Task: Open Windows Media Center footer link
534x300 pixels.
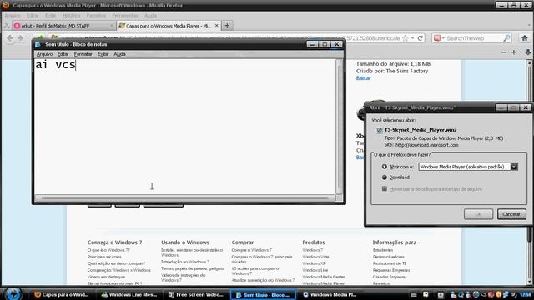Action: tap(324, 277)
